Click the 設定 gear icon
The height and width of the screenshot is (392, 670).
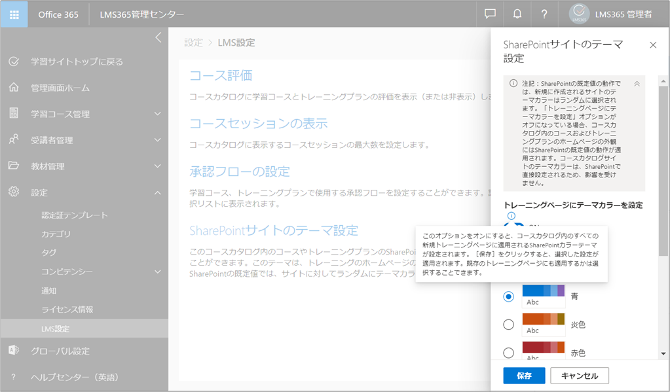pyautogui.click(x=14, y=192)
